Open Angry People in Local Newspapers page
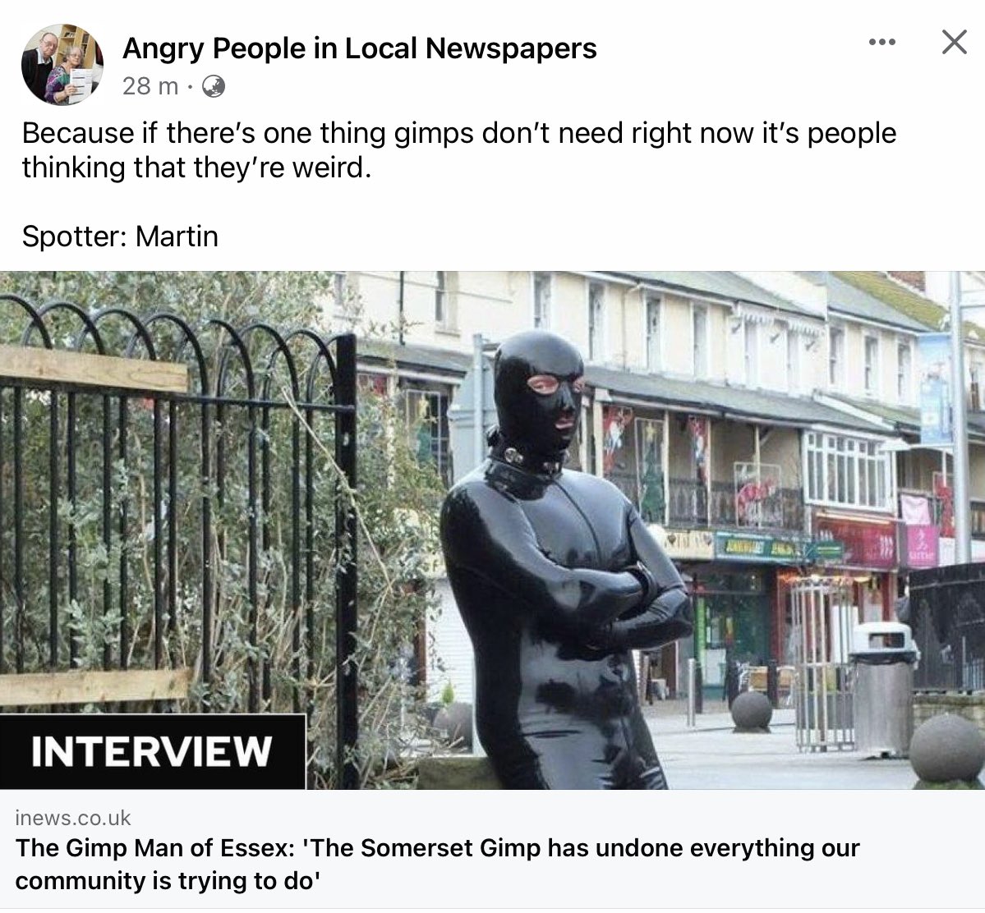Viewport: 985px width, 913px height. pyautogui.click(x=359, y=48)
